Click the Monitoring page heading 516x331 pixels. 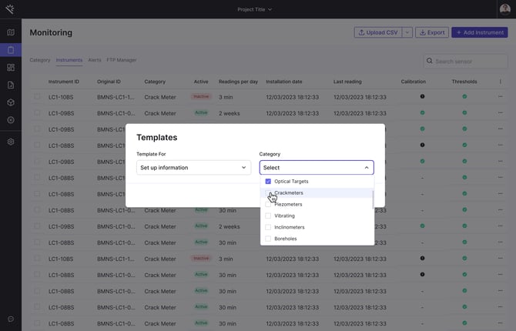tap(51, 32)
